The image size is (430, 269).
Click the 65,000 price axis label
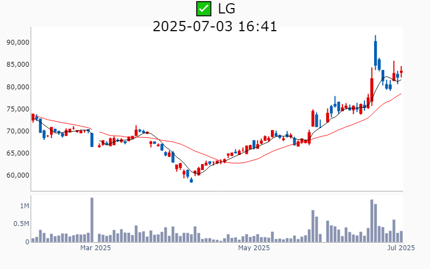click(x=18, y=153)
